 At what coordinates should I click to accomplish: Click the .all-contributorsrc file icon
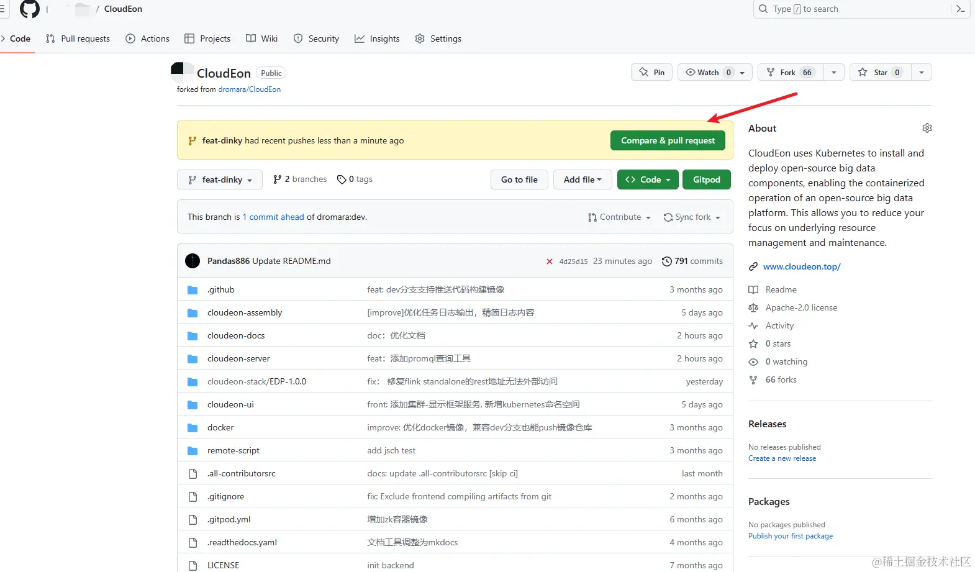tap(193, 474)
